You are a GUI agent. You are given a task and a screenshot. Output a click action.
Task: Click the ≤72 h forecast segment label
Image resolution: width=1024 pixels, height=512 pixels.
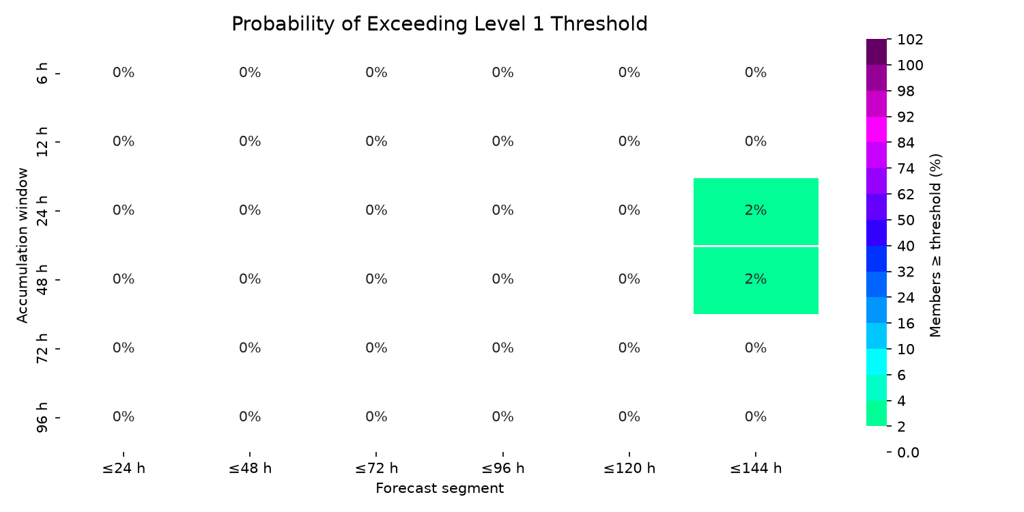(376, 468)
